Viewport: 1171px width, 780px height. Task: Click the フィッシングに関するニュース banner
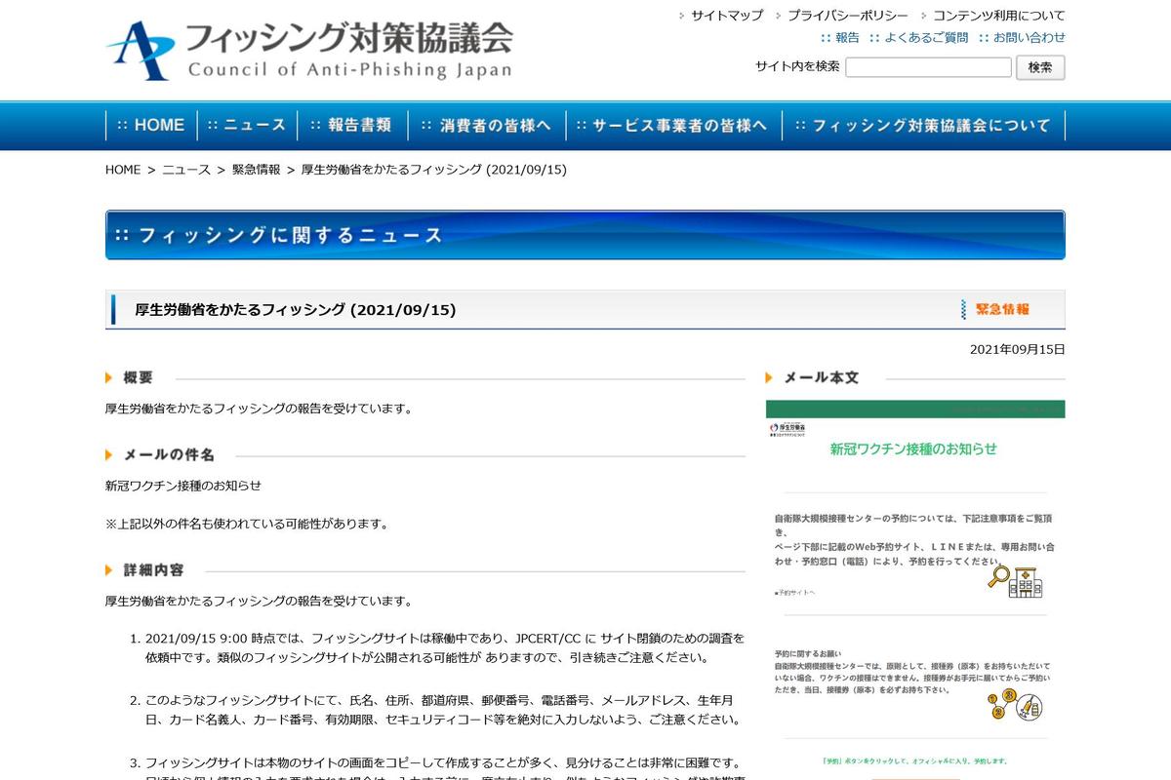(x=585, y=235)
